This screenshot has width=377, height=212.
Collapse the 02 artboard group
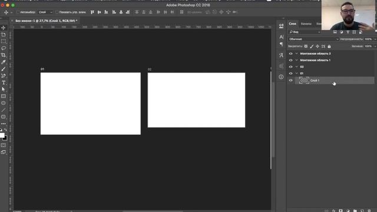(x=297, y=67)
